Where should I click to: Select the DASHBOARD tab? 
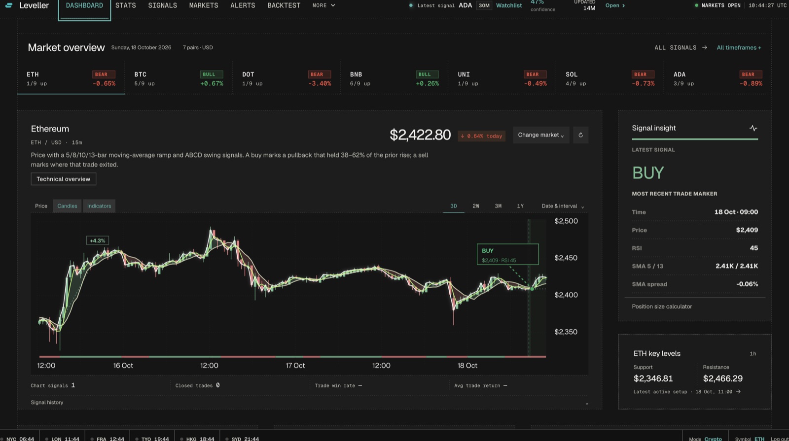click(x=84, y=6)
